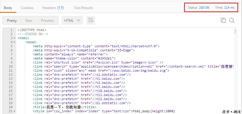Click the //t11.baidu.com dns-prefetch line

(80, 95)
